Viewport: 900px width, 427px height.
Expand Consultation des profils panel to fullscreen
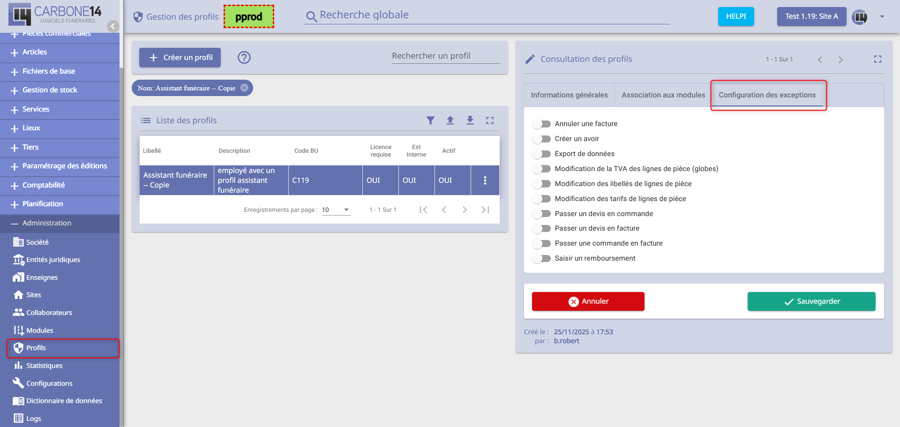coord(877,59)
